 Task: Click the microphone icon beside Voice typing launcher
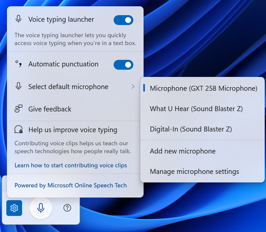pyautogui.click(x=18, y=19)
